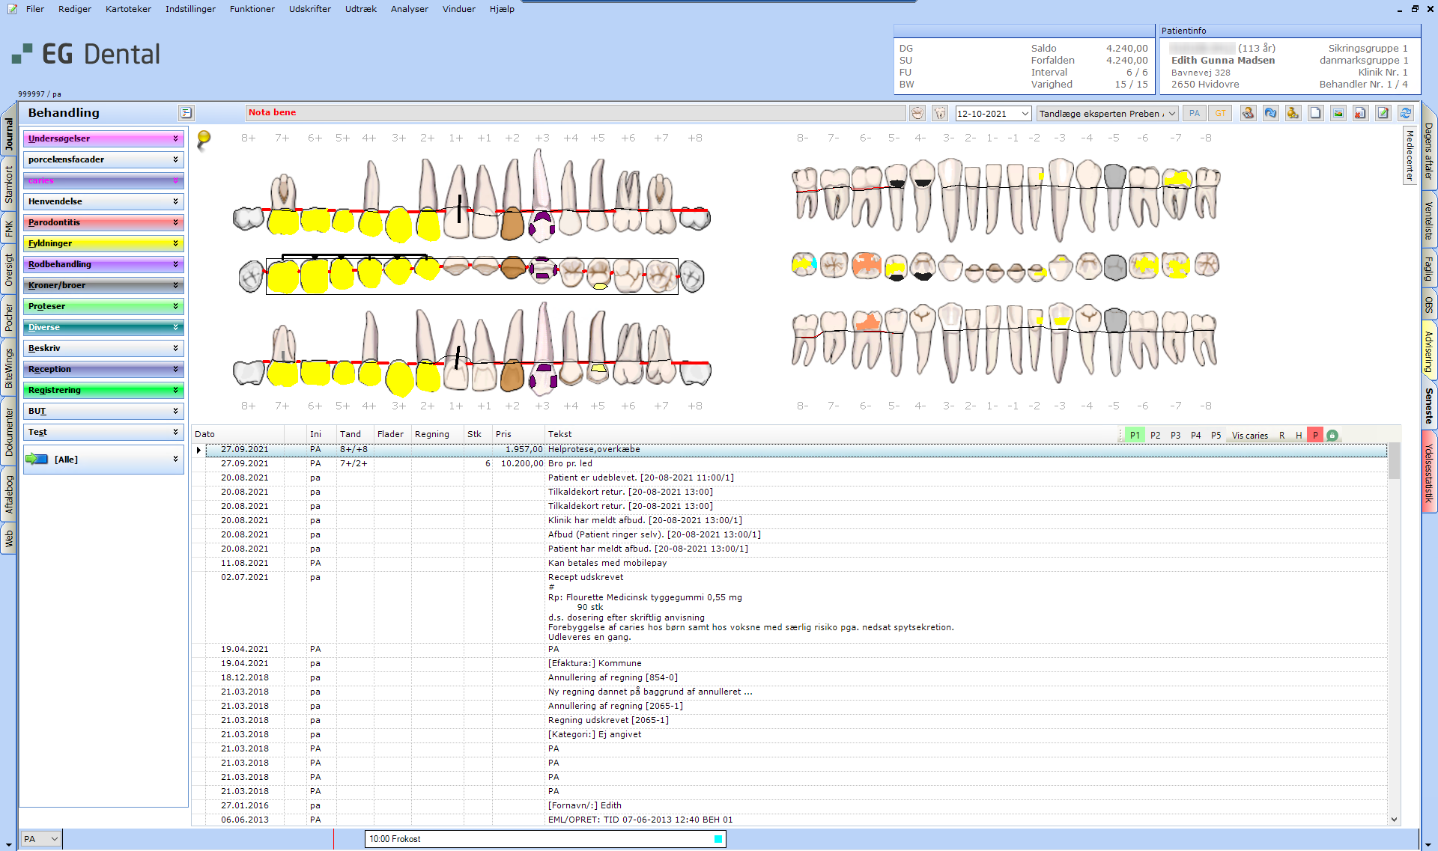
Task: Click the Diverse treatment button
Action: 103,327
